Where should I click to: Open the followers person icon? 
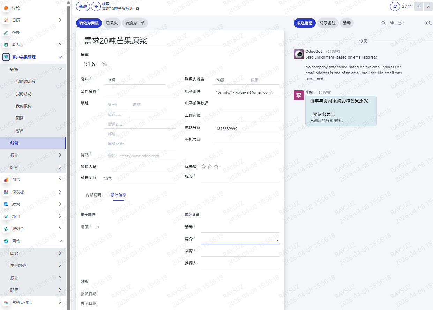(401, 23)
